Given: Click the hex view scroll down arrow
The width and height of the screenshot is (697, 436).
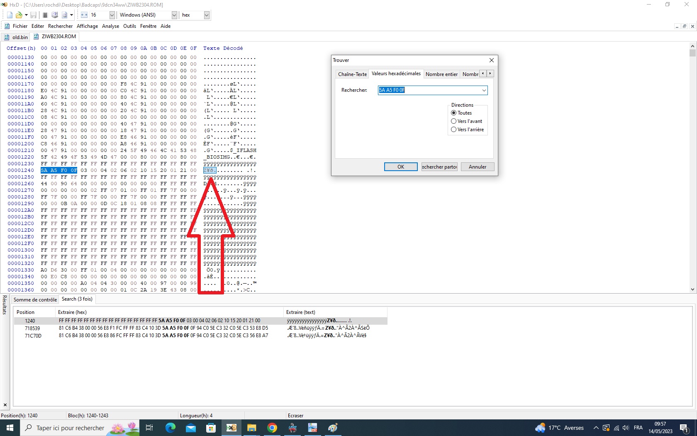Looking at the screenshot, I should point(692,289).
